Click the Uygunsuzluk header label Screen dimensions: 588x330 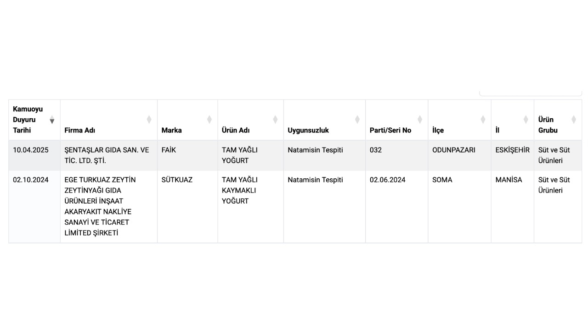point(308,130)
